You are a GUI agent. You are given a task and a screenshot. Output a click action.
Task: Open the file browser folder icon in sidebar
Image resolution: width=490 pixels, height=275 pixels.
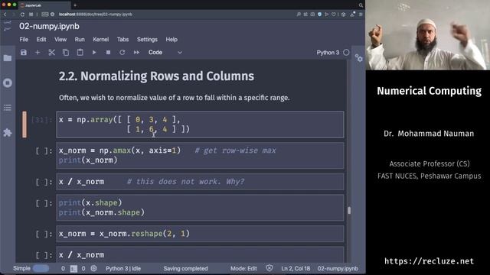point(8,58)
